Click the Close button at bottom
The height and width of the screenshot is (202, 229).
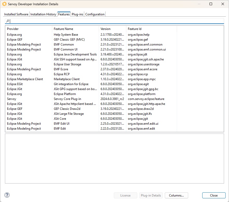click(214, 195)
